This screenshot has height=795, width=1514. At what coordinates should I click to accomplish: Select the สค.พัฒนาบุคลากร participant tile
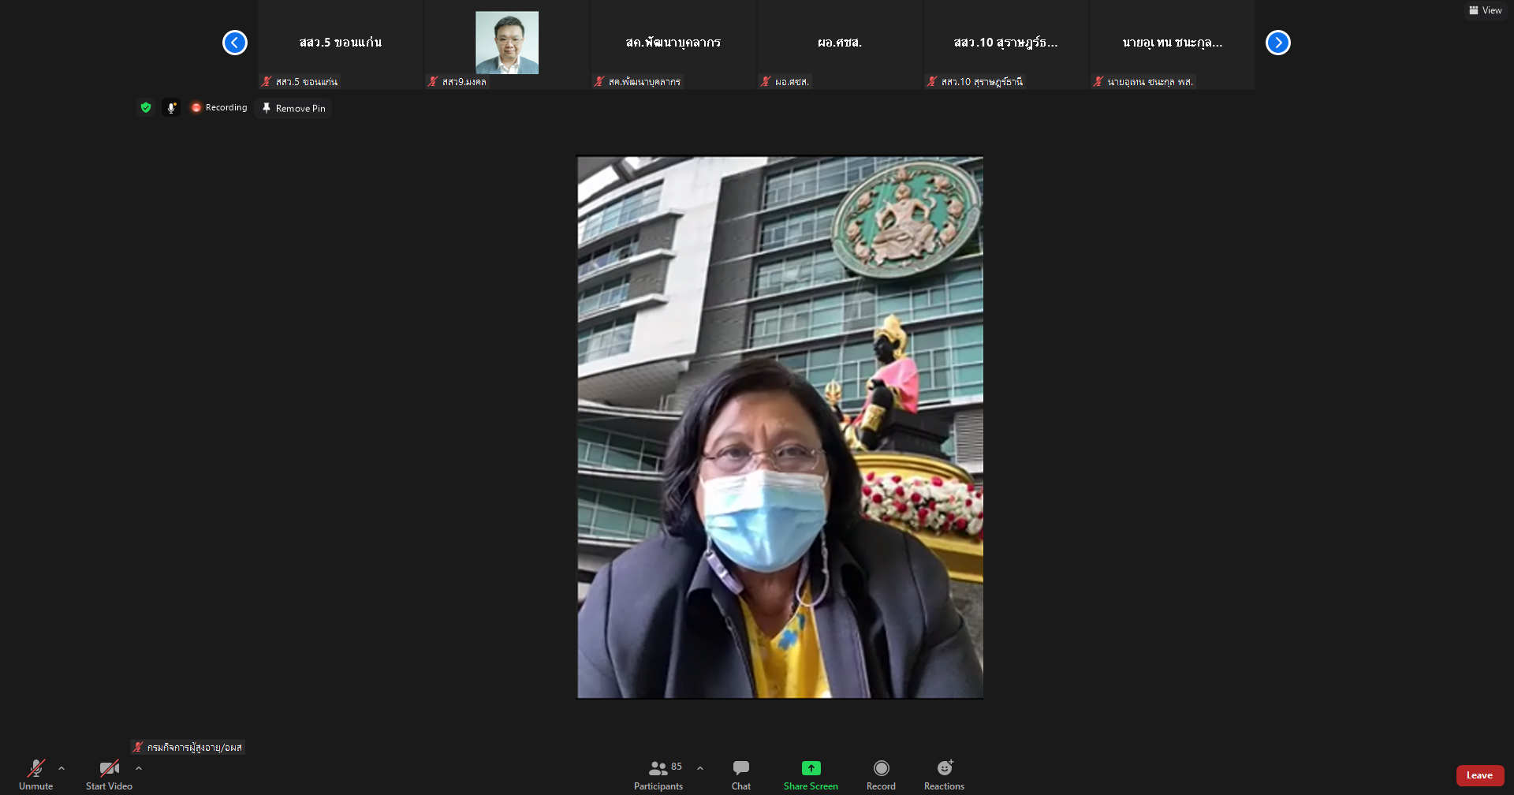673,44
